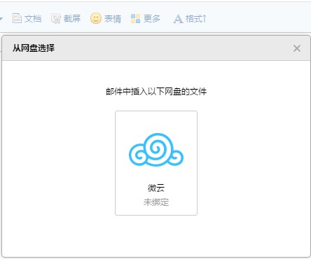Click the 未绑定 unbound status text
Screen dimensions: 311x259
(x=156, y=202)
